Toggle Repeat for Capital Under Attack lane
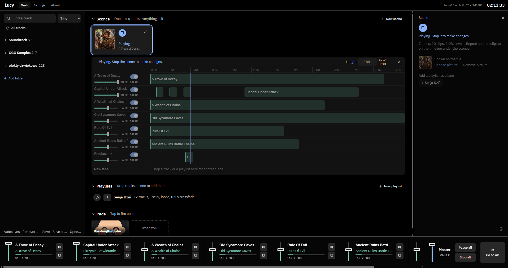508x268 pixels. coord(134,90)
